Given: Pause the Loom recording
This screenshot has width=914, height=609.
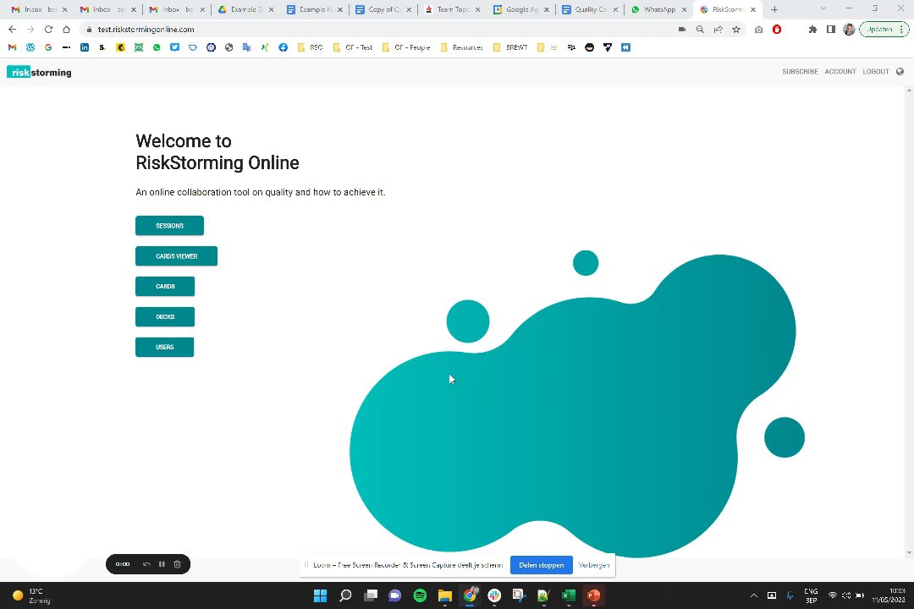Looking at the screenshot, I should [x=162, y=564].
